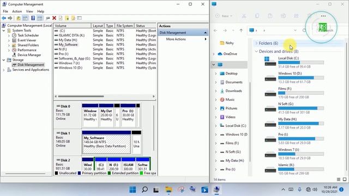Click the Forward arrow in Computer Management toolbar
Screen dimensions: 349x196
10,18
